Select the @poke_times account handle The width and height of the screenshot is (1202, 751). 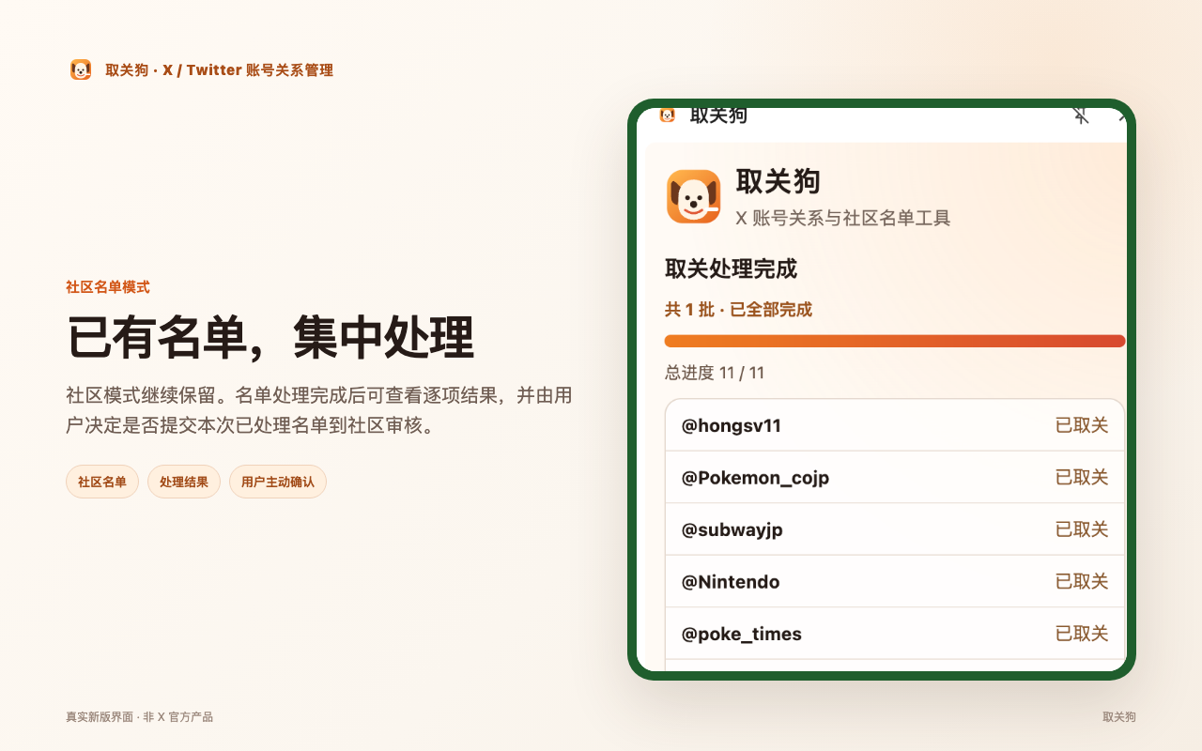(x=742, y=634)
